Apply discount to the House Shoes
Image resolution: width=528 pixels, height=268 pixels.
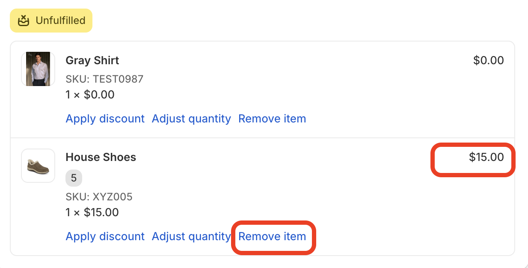click(105, 236)
